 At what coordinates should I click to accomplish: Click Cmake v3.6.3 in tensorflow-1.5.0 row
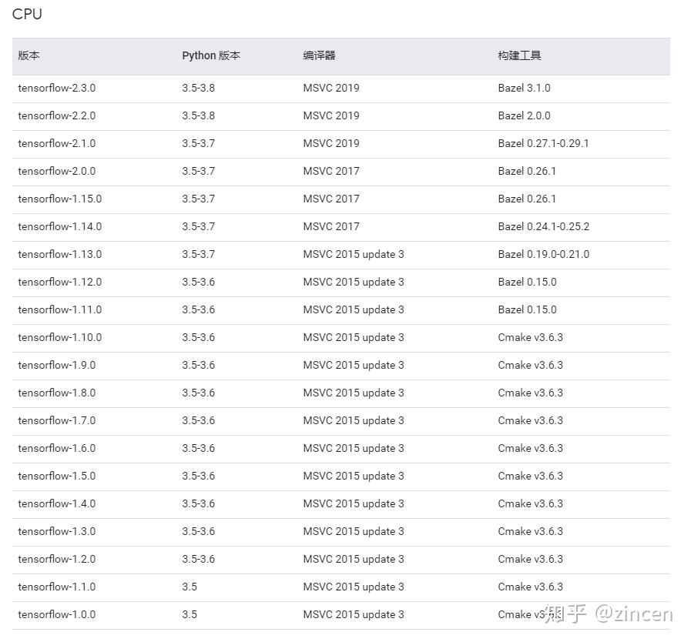(x=531, y=476)
